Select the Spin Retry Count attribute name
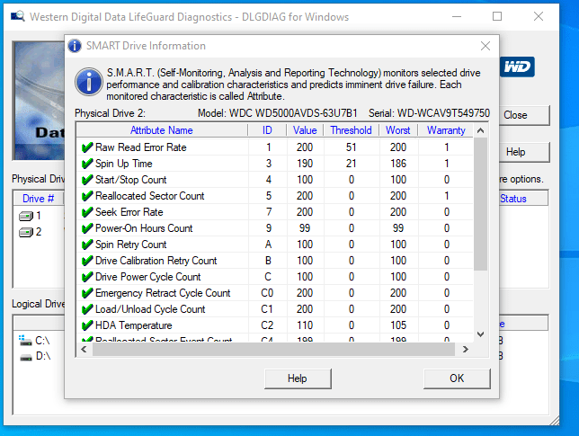Image resolution: width=579 pixels, height=436 pixels. tap(130, 245)
